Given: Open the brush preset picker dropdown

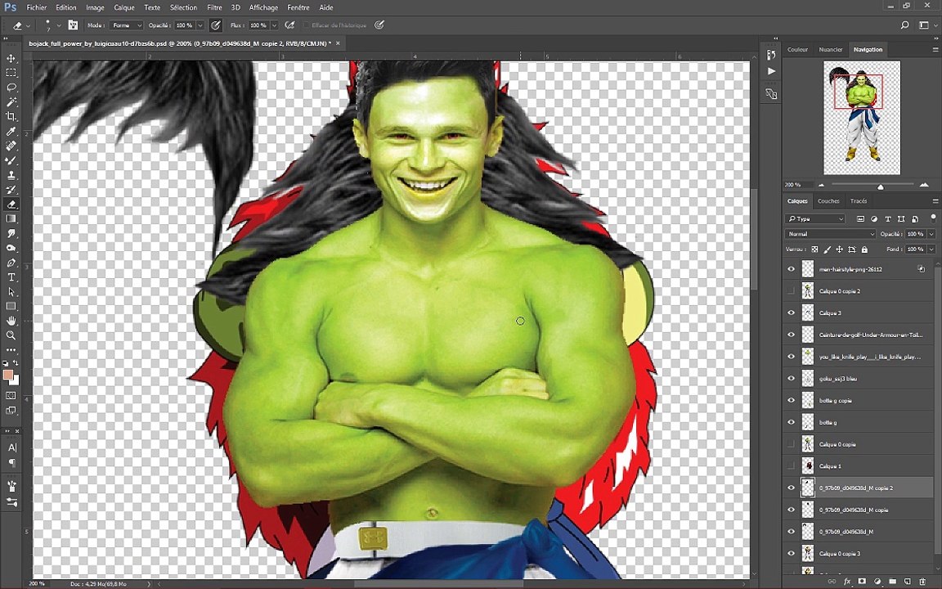Looking at the screenshot, I should click(x=58, y=25).
